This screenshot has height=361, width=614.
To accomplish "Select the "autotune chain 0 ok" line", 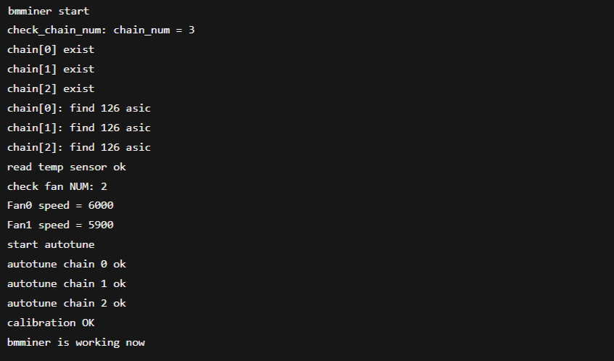I will 67,264.
